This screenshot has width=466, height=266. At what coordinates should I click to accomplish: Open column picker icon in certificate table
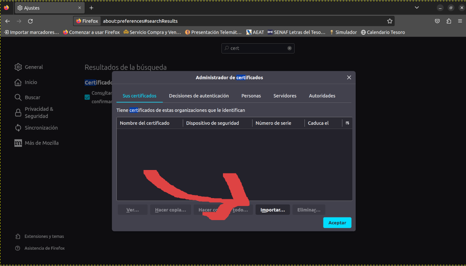point(347,123)
